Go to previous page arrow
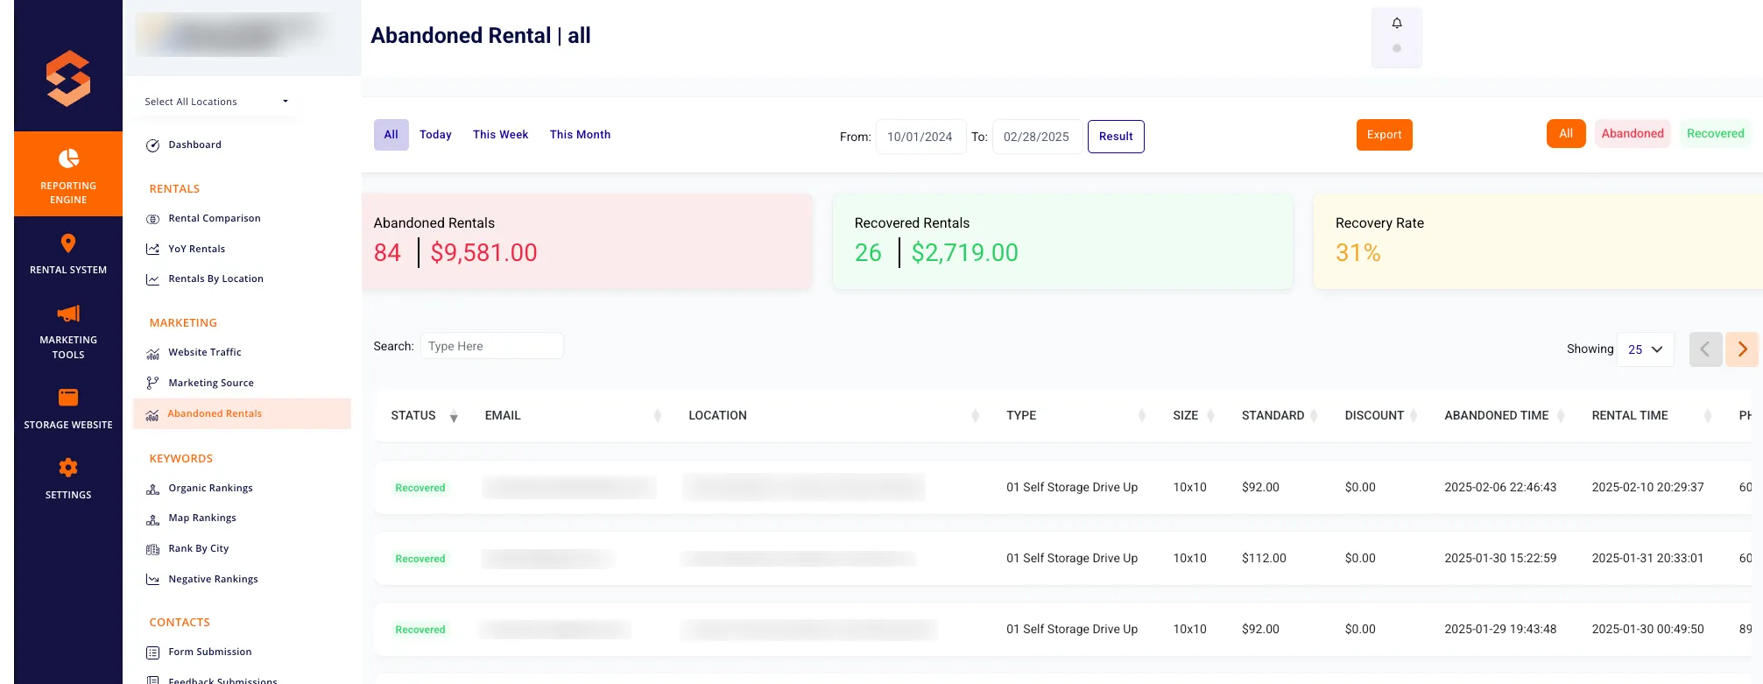 click(x=1705, y=349)
